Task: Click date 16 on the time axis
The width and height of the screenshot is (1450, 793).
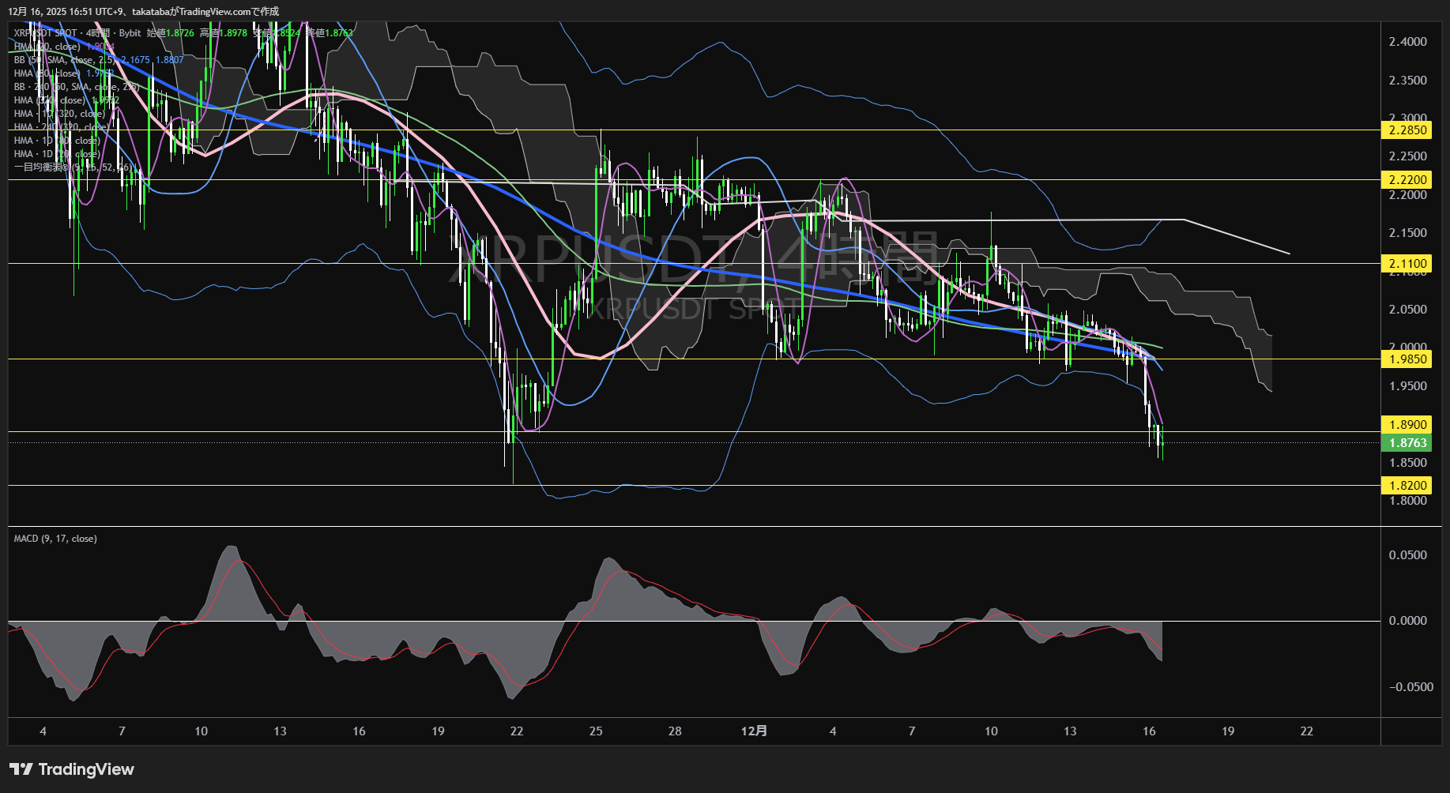Action: (1149, 731)
